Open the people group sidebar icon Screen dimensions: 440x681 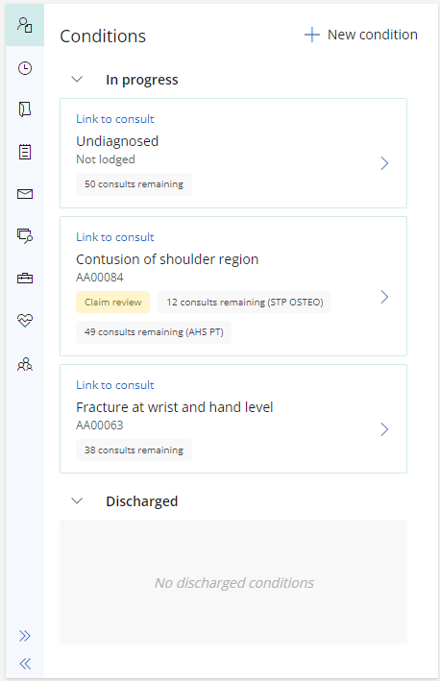click(25, 364)
